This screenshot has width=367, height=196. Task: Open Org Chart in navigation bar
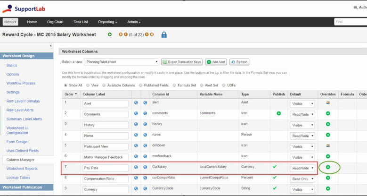click(x=55, y=22)
